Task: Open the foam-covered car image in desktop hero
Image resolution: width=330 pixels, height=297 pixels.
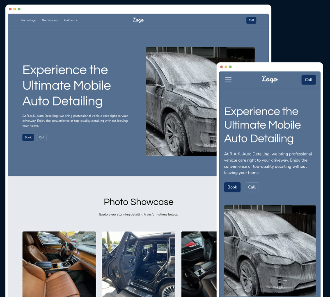Action: tap(181, 101)
